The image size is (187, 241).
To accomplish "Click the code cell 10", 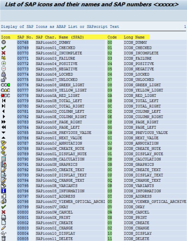I will coord(110,233).
